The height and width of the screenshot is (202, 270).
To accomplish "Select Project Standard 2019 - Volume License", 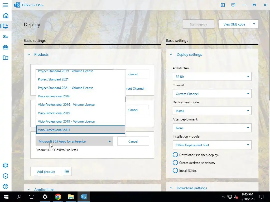I will pos(80,71).
